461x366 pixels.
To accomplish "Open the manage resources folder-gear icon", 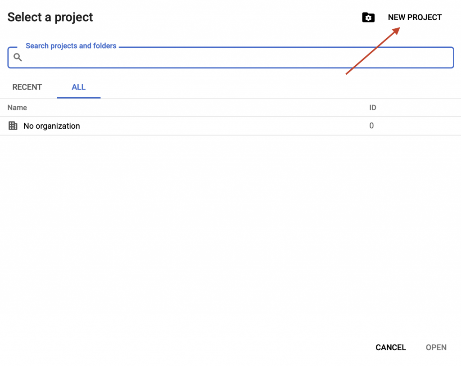I will [x=368, y=18].
